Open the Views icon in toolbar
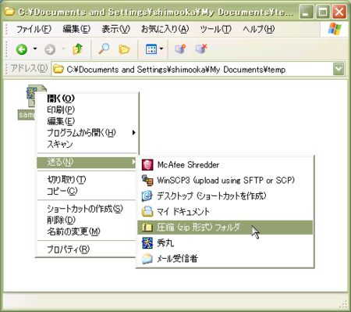 pyautogui.click(x=151, y=49)
